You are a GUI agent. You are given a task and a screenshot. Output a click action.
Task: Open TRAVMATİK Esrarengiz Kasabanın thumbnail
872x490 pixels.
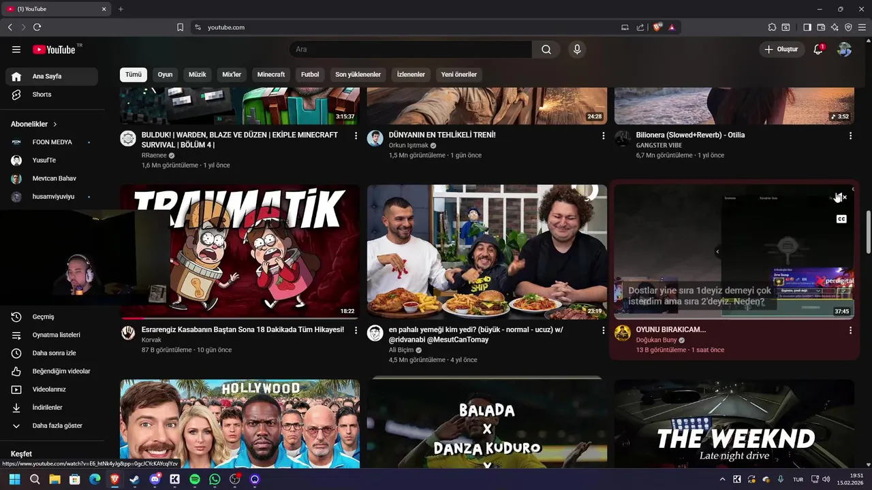(x=240, y=252)
